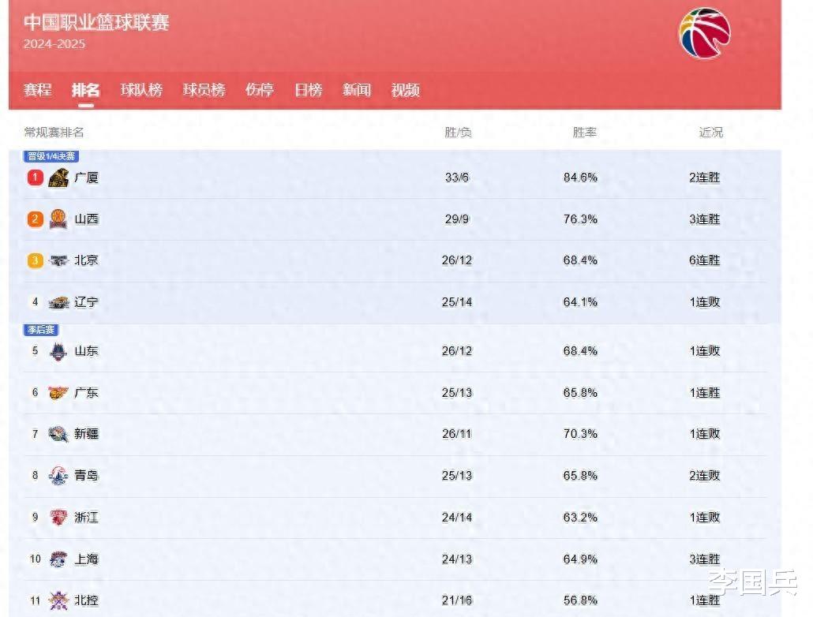
Task: Open the 视频 tab
Action: coord(406,90)
